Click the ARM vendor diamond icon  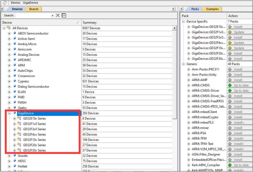[x=15, y=65]
